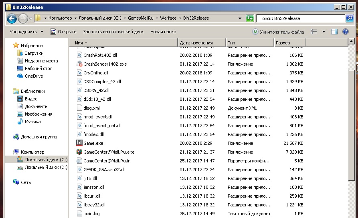Click the Back navigation arrow
The height and width of the screenshot is (218, 358).
12,18
